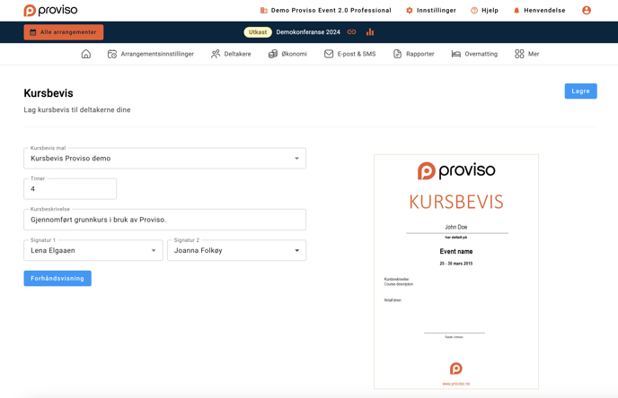Image resolution: width=618 pixels, height=398 pixels.
Task: Click the Proviso logo in top left
Action: (x=52, y=11)
